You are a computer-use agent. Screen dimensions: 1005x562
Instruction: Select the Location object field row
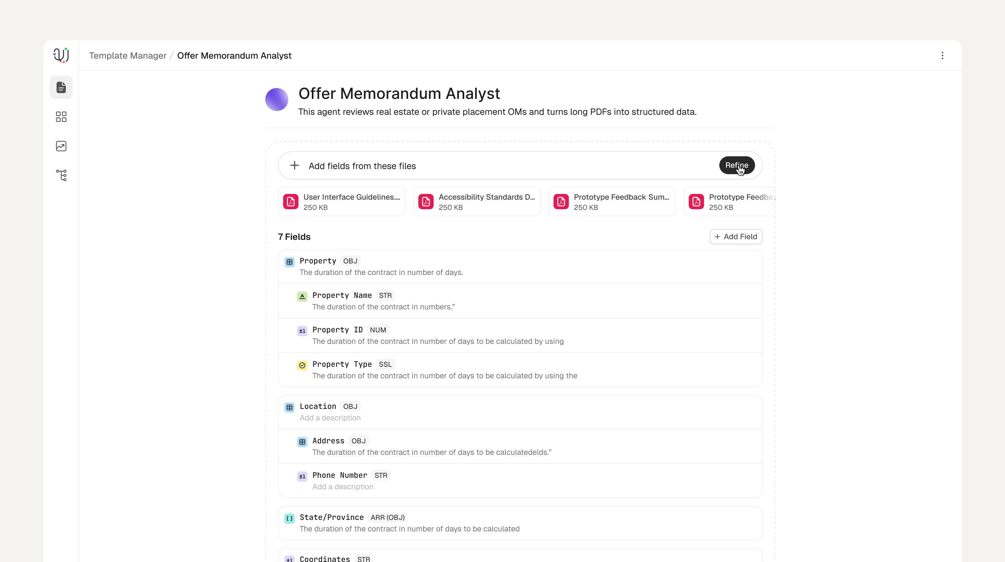520,412
